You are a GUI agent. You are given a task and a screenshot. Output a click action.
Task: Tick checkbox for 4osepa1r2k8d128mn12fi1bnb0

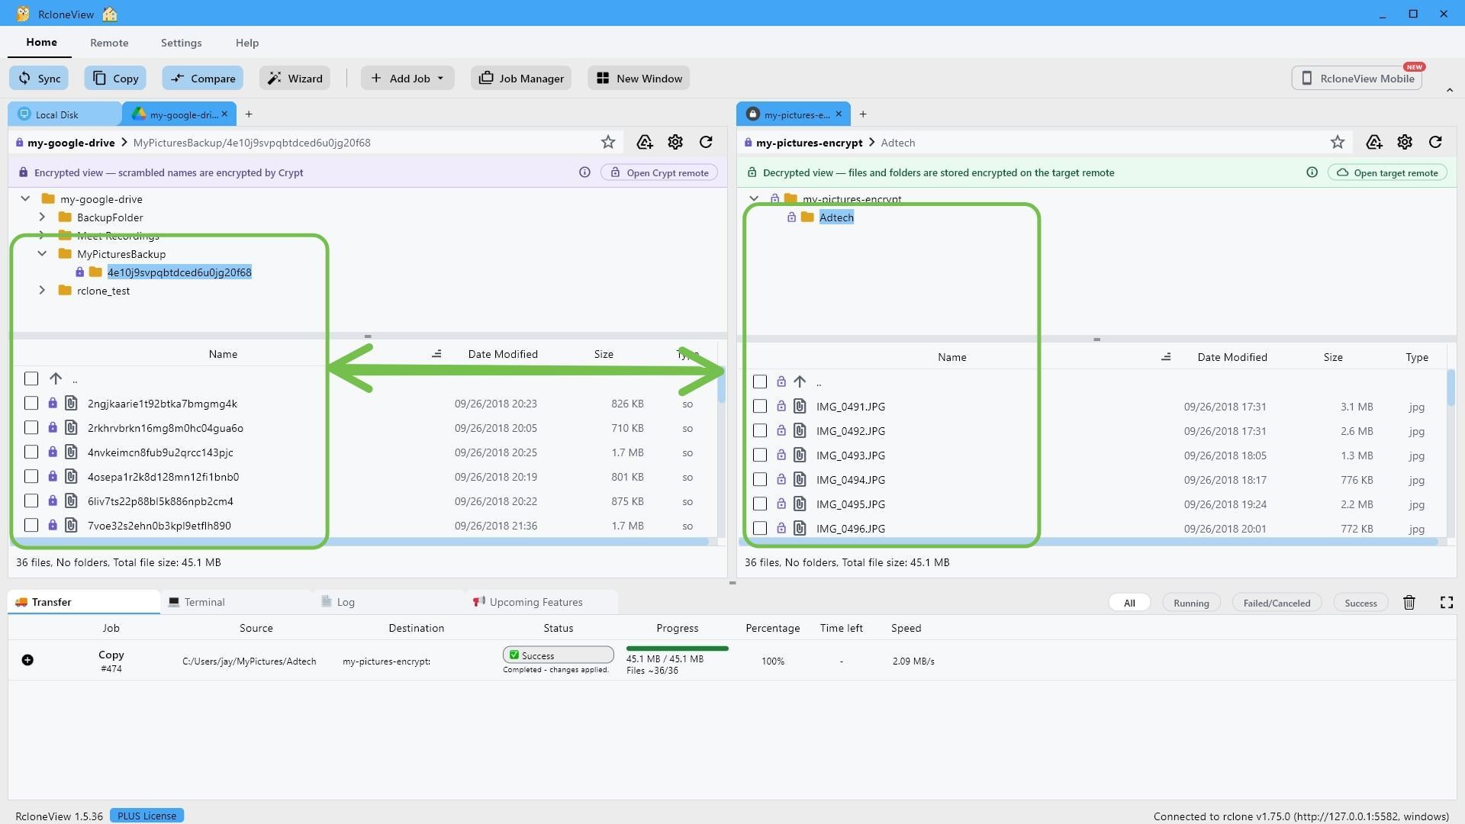(x=31, y=476)
